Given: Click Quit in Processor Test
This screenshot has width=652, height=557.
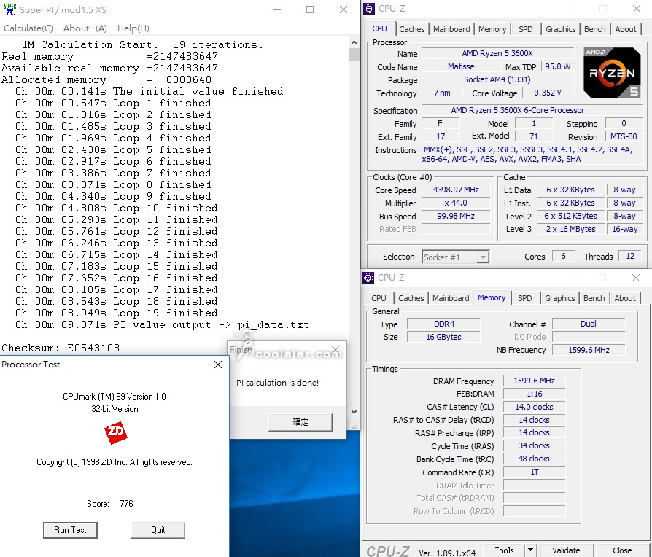Looking at the screenshot, I should pyautogui.click(x=158, y=530).
